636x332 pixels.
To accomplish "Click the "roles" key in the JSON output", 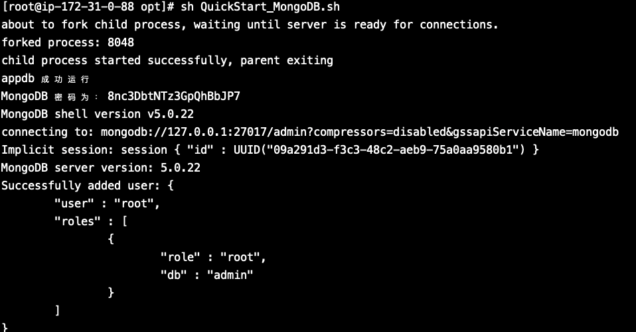I will click(x=74, y=221).
